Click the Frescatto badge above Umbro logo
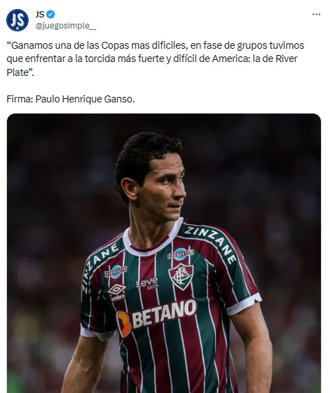 coord(116,272)
